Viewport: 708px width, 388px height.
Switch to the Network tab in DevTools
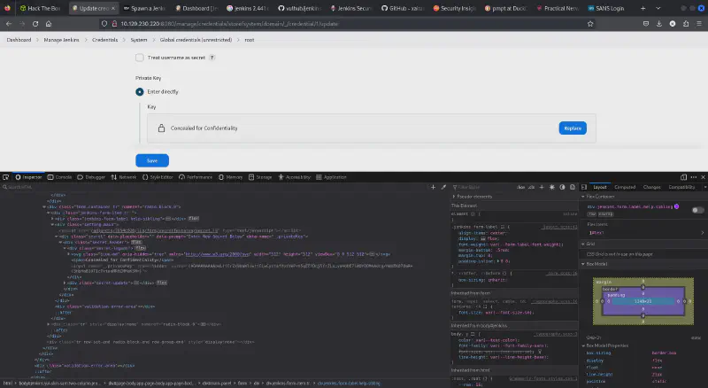pos(126,177)
